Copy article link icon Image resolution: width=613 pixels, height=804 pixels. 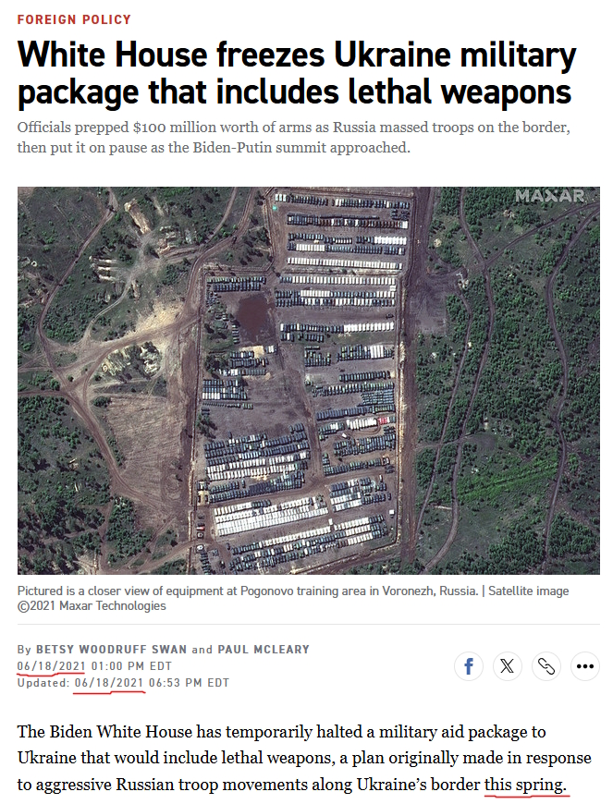(x=546, y=666)
